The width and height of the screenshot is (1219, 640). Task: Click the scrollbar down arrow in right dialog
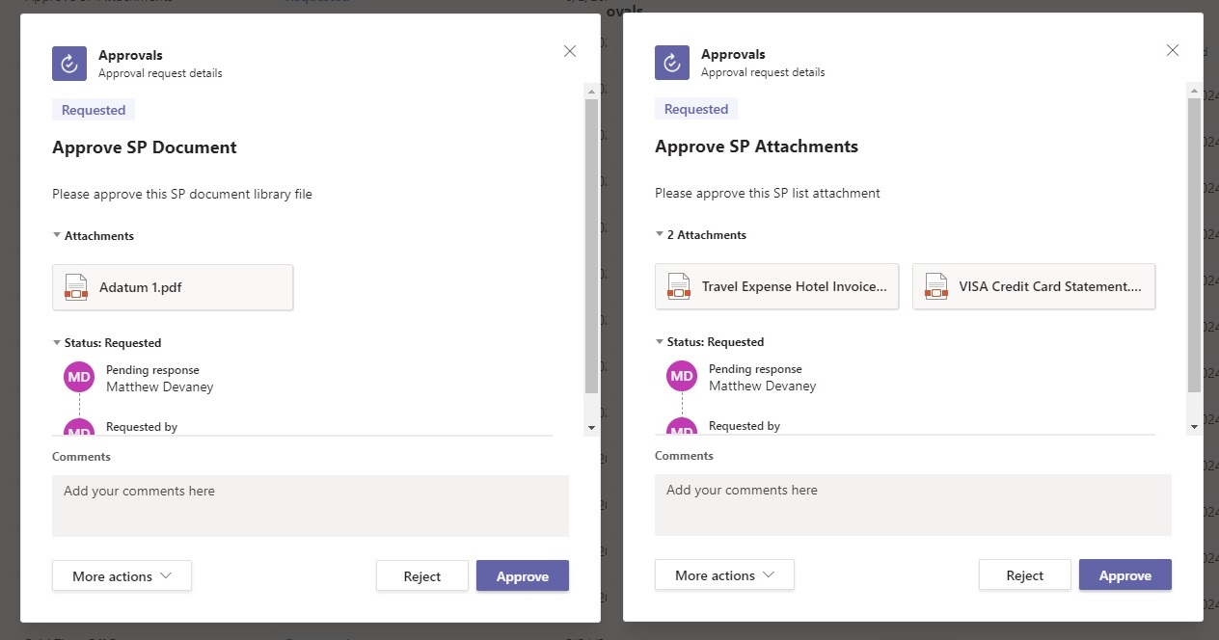(x=1194, y=425)
